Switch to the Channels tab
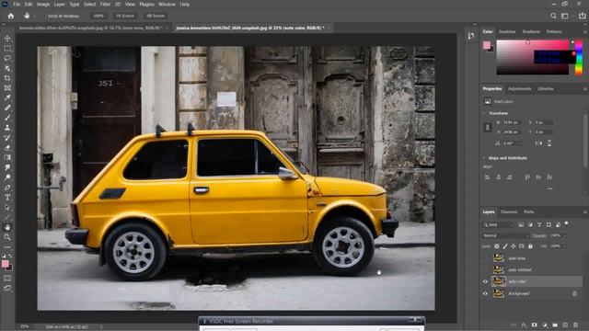Viewport: 589px width, 331px height. (509, 212)
